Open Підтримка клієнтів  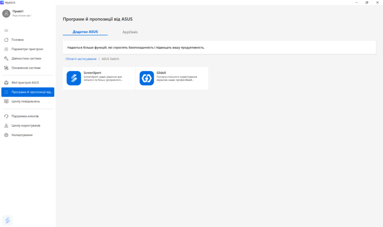(x=28, y=116)
